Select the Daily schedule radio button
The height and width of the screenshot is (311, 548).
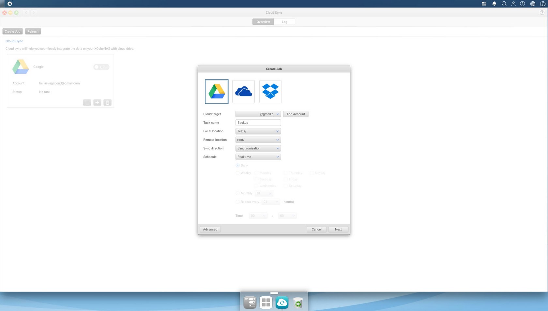pos(237,166)
